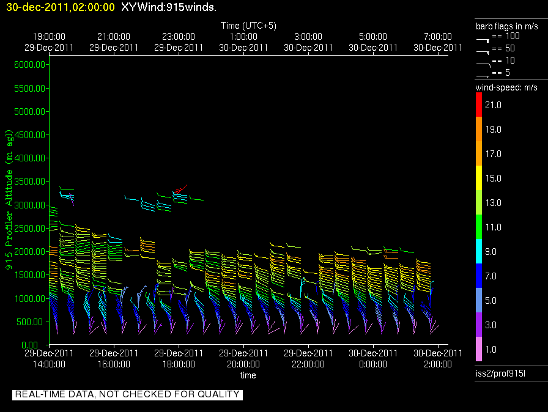
Task: Select the purple 3.0 color bar segment
Action: click(479, 325)
